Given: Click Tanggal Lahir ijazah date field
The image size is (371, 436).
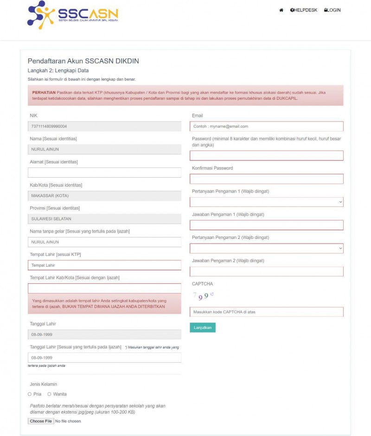Looking at the screenshot, I should (104, 358).
